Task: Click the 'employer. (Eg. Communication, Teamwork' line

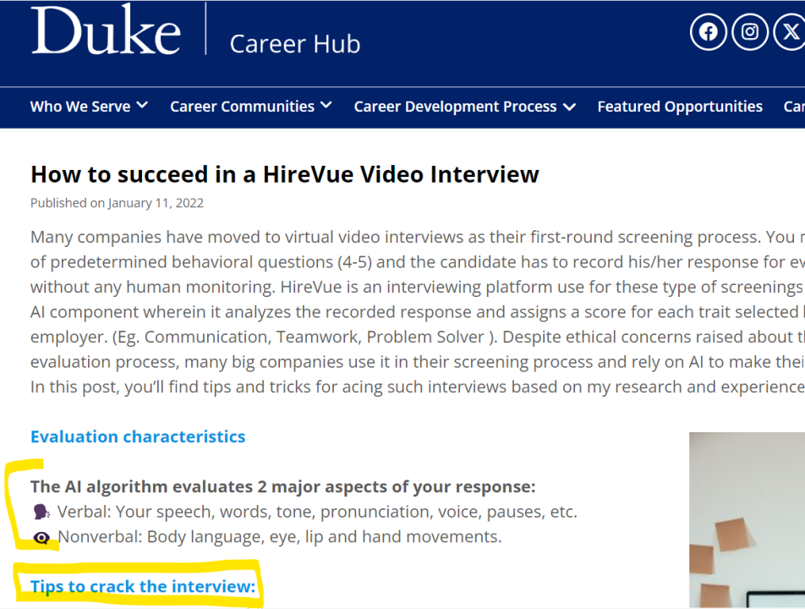Action: tap(418, 337)
